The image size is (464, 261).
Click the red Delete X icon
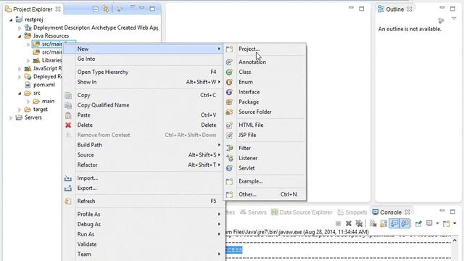click(x=68, y=125)
